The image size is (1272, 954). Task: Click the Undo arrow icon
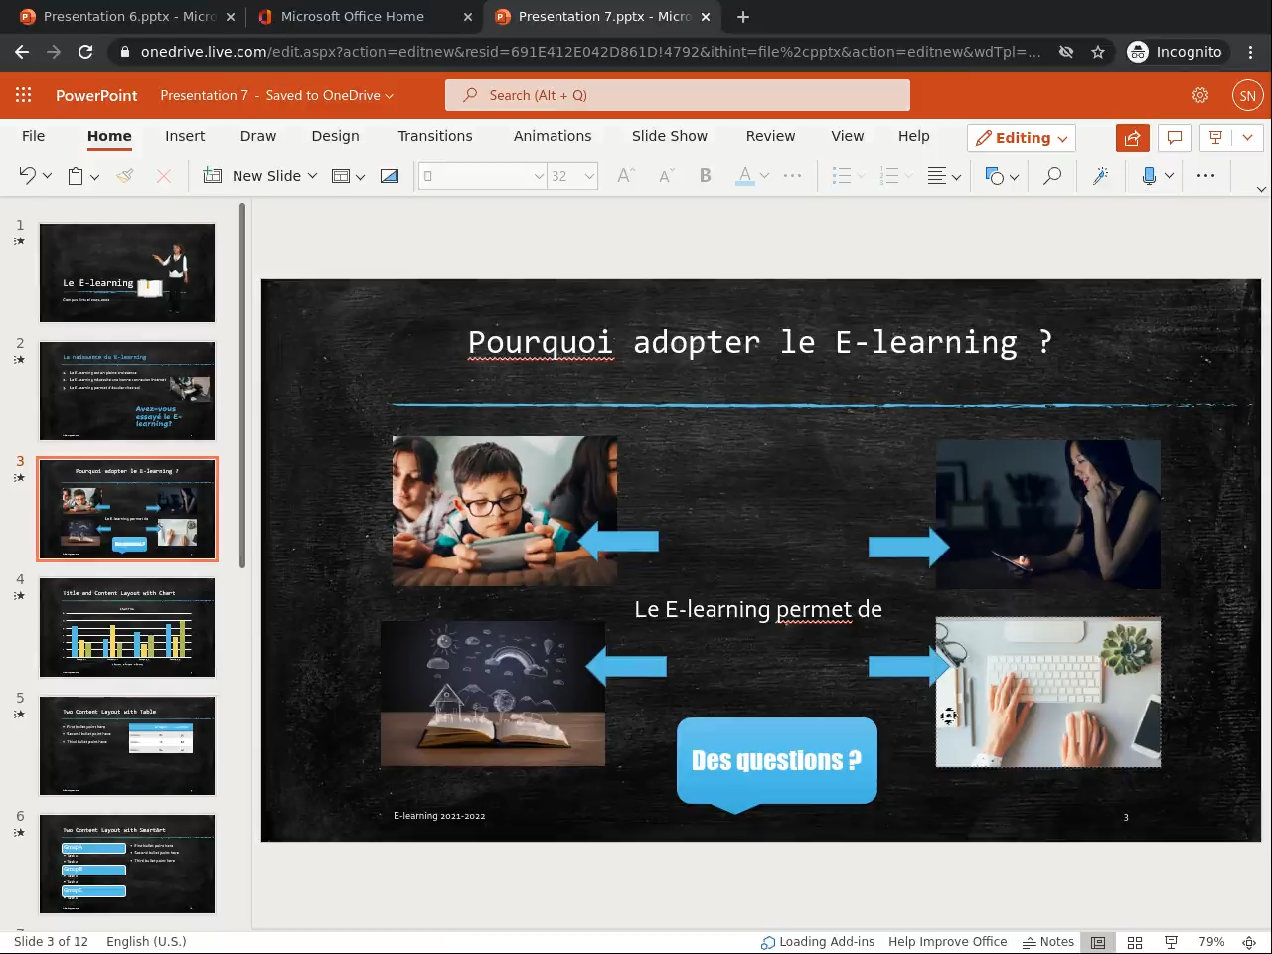coord(27,176)
